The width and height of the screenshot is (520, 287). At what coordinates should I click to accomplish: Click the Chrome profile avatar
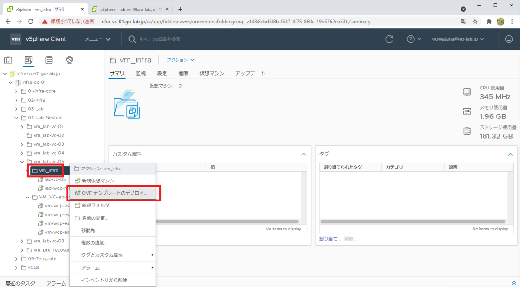tap(500, 21)
